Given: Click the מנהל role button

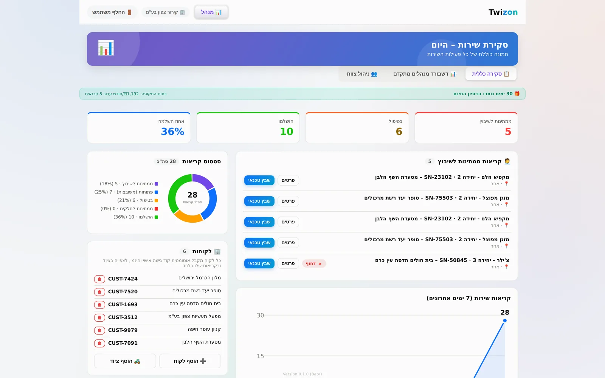Looking at the screenshot, I should 211,12.
